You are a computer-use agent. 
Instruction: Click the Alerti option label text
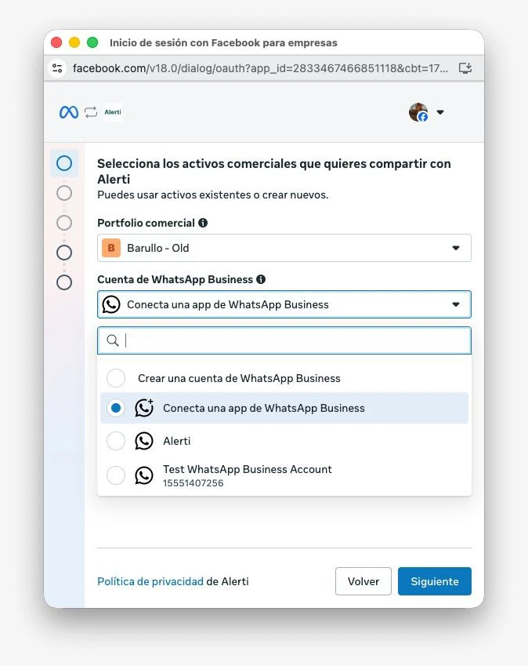pyautogui.click(x=177, y=441)
